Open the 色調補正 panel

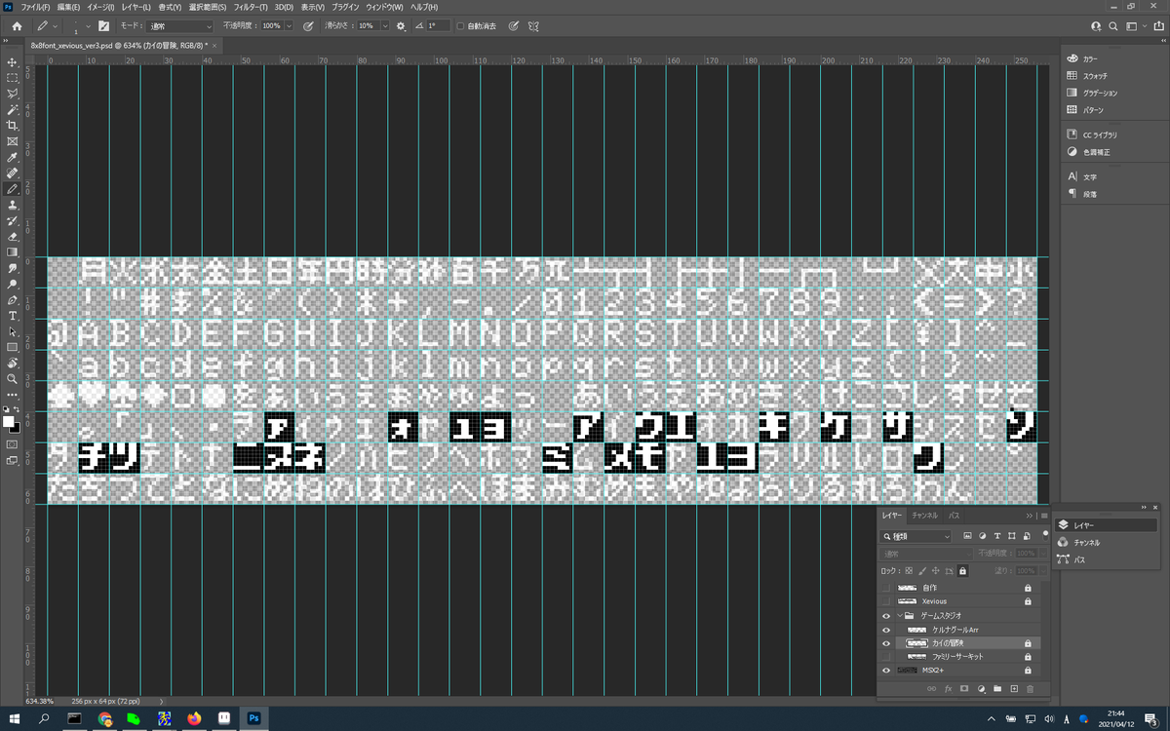coord(1094,152)
